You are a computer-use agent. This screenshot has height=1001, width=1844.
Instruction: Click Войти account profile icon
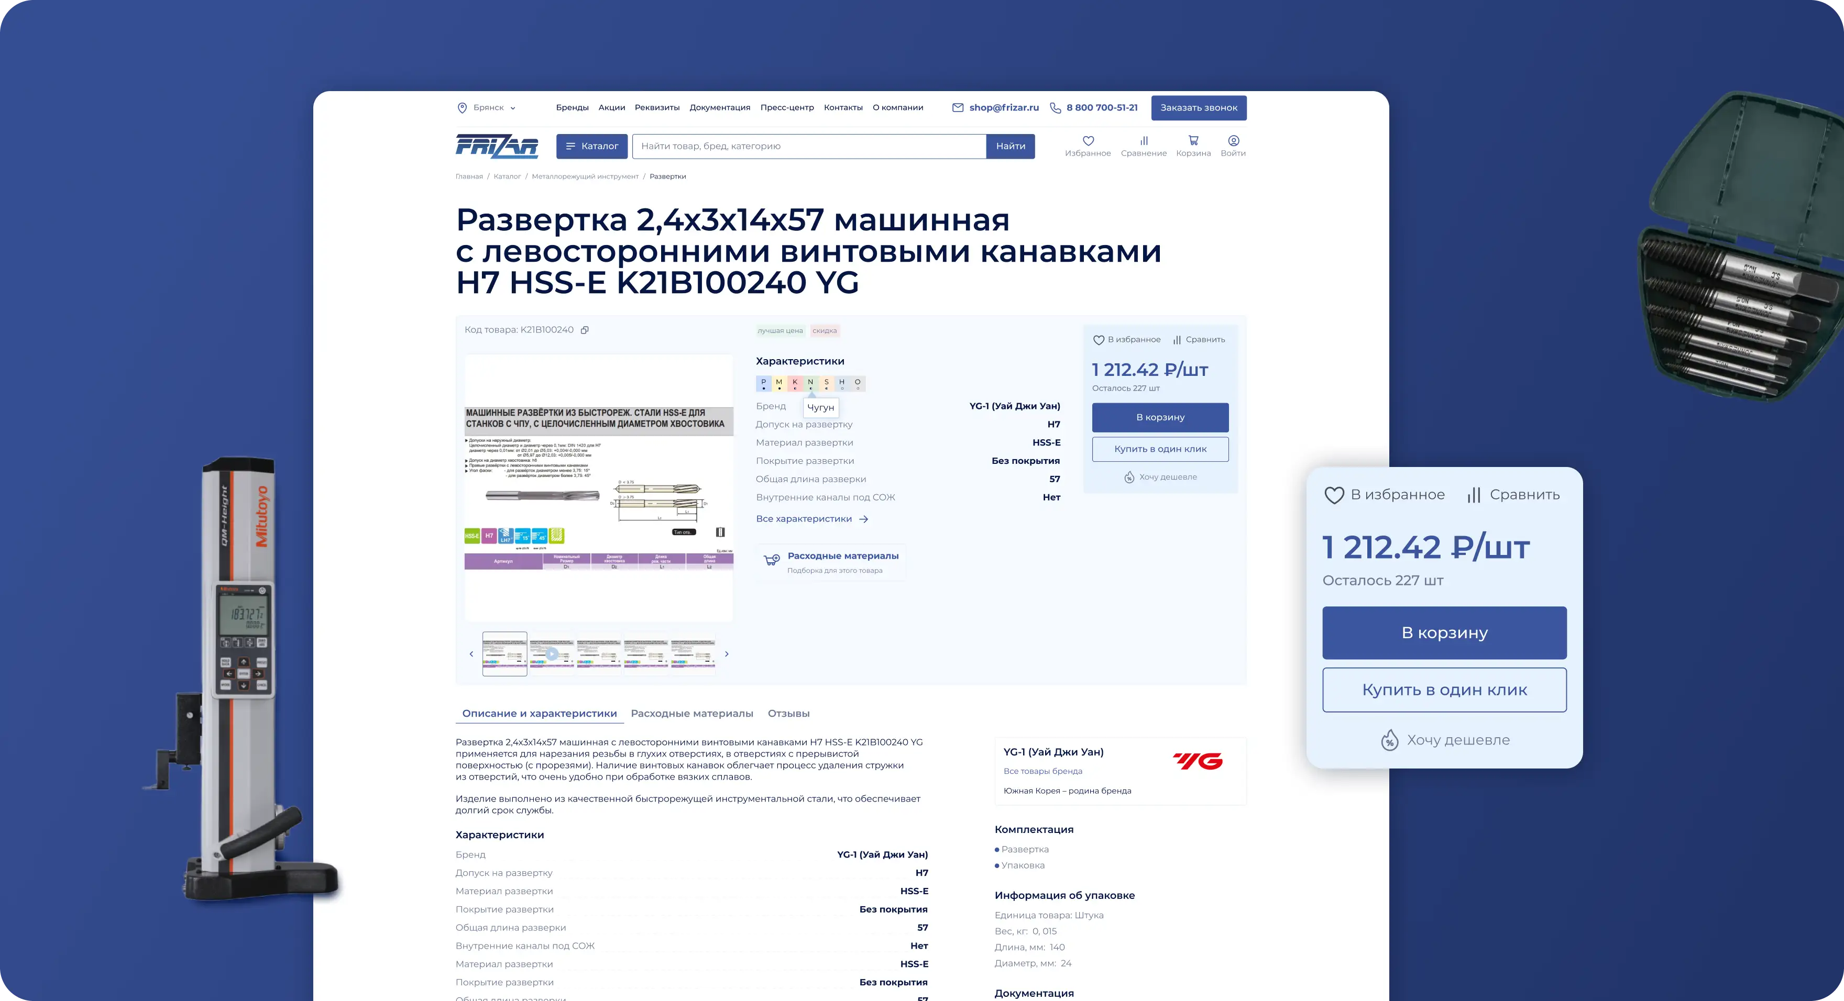coord(1233,141)
